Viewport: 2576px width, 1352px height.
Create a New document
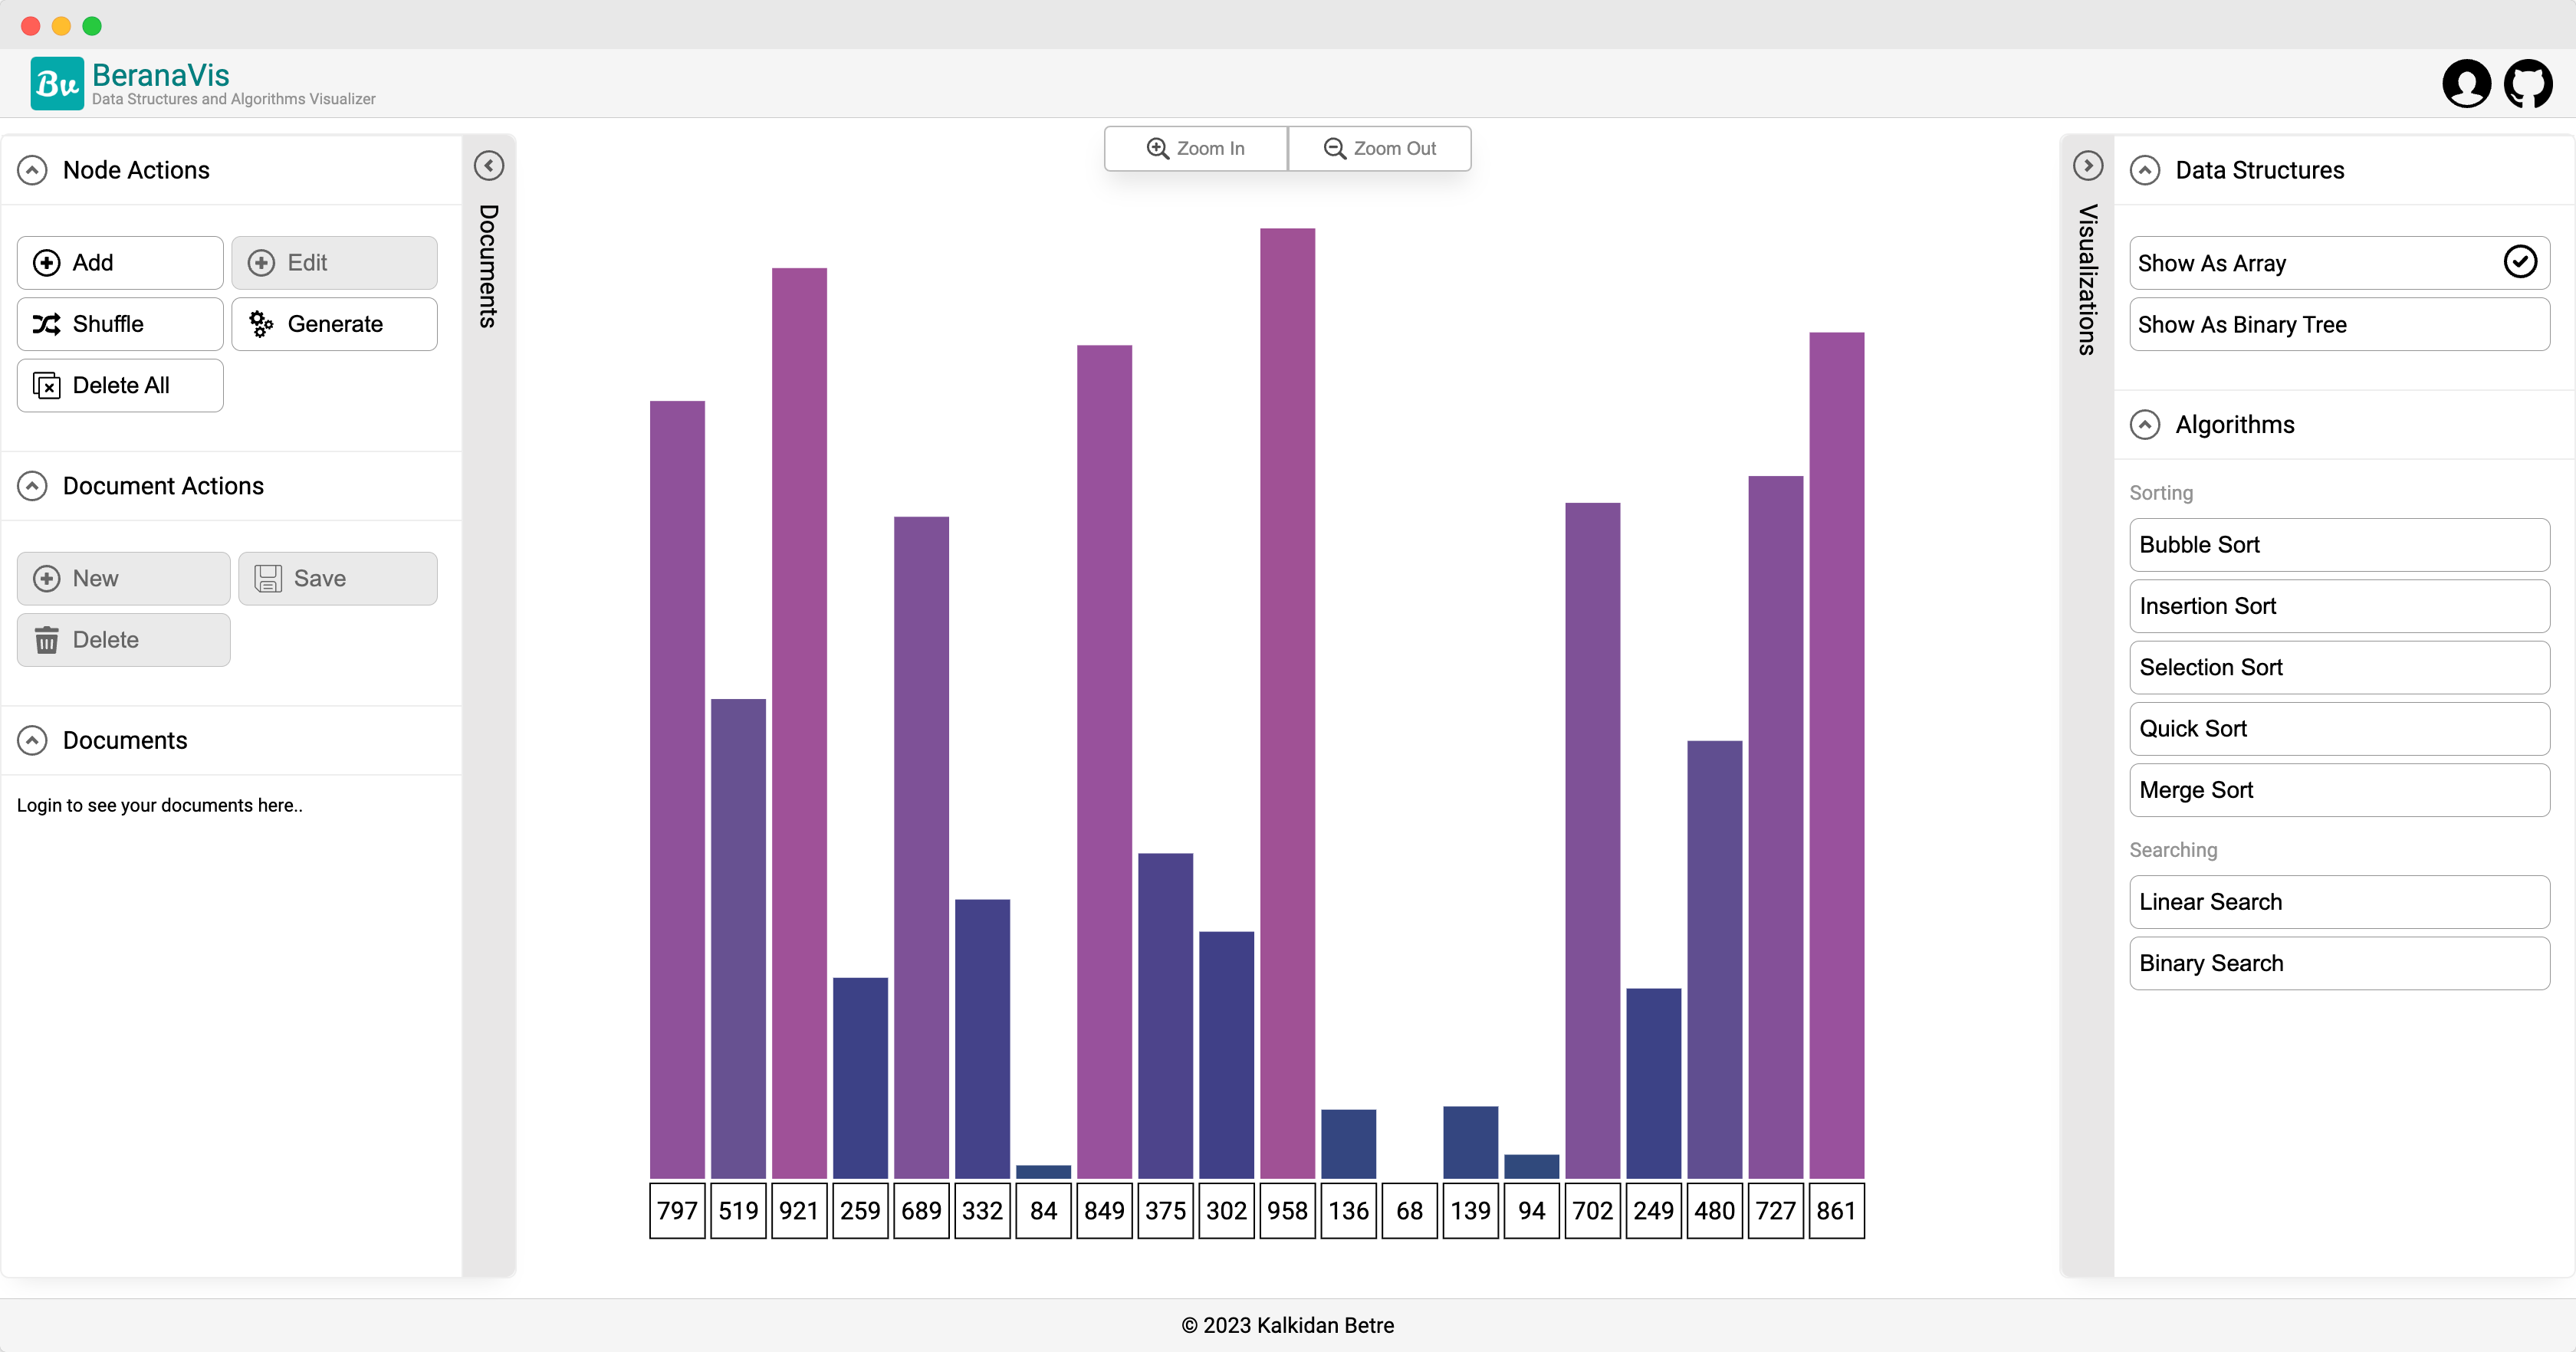(x=123, y=579)
